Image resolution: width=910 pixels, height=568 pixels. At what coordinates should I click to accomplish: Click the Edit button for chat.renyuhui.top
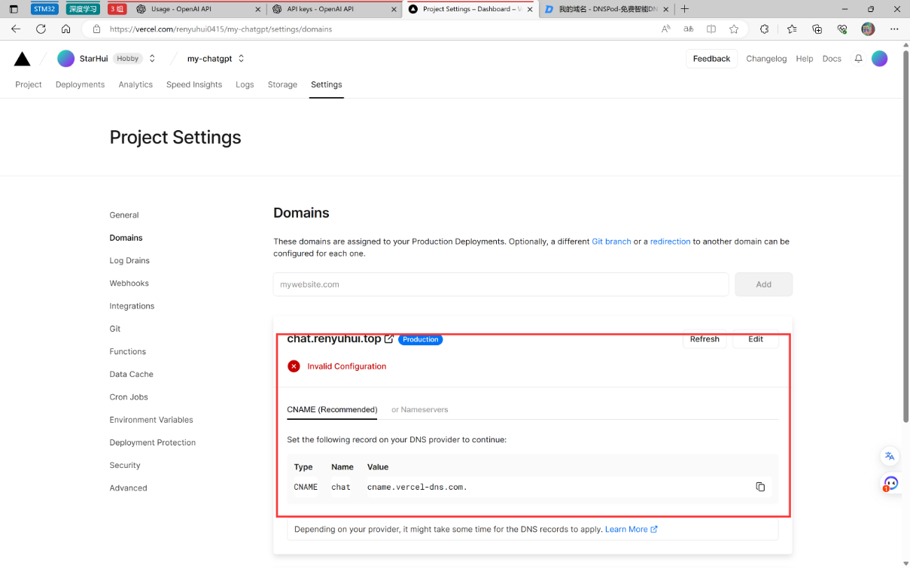pyautogui.click(x=756, y=339)
